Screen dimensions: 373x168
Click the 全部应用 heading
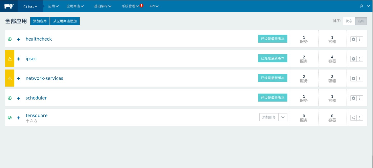click(16, 21)
